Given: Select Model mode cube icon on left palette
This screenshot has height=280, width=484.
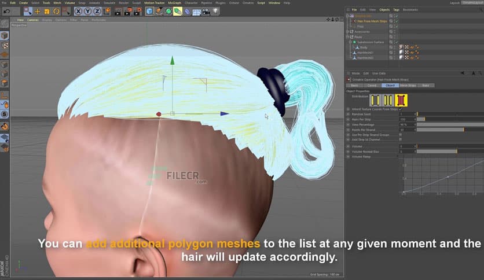Looking at the screenshot, I should [x=4, y=35].
